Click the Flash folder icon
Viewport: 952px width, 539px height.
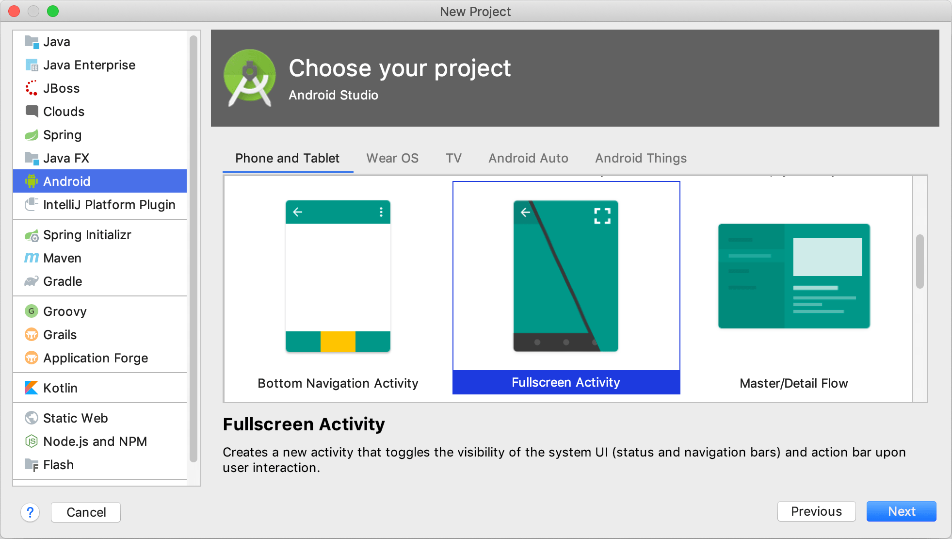pos(32,464)
